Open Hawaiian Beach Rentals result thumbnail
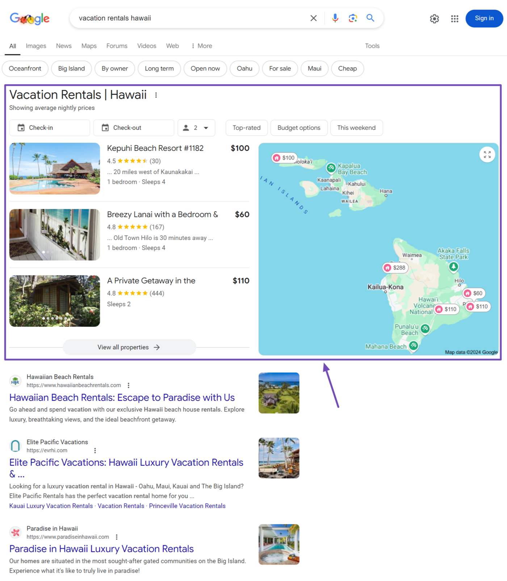Image resolution: width=507 pixels, height=581 pixels. click(279, 393)
